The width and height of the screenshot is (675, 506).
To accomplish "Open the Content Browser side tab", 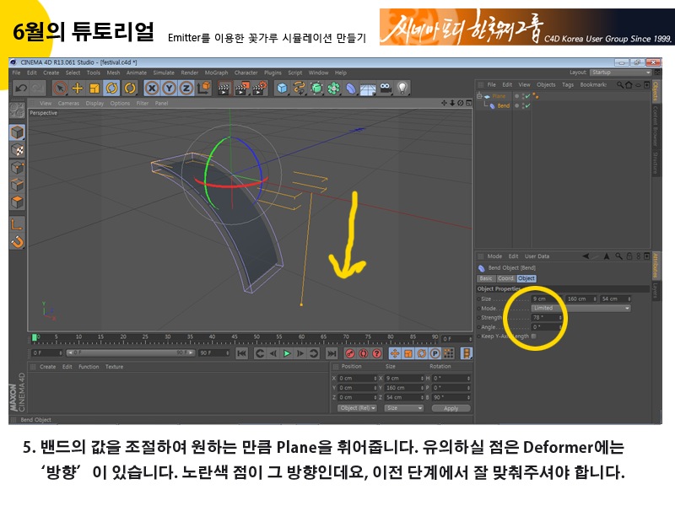I will tap(656, 126).
